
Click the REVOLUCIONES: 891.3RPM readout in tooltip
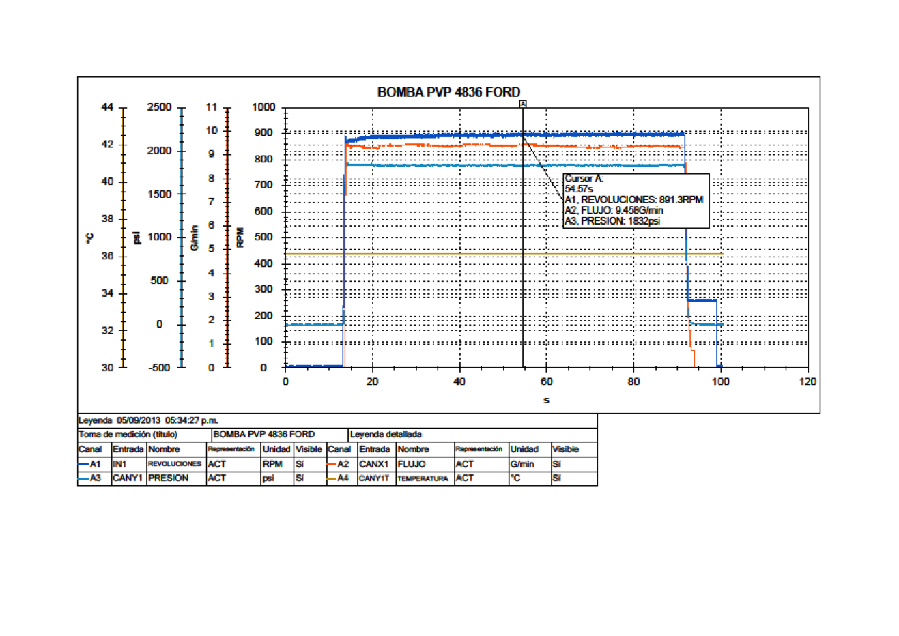(642, 200)
